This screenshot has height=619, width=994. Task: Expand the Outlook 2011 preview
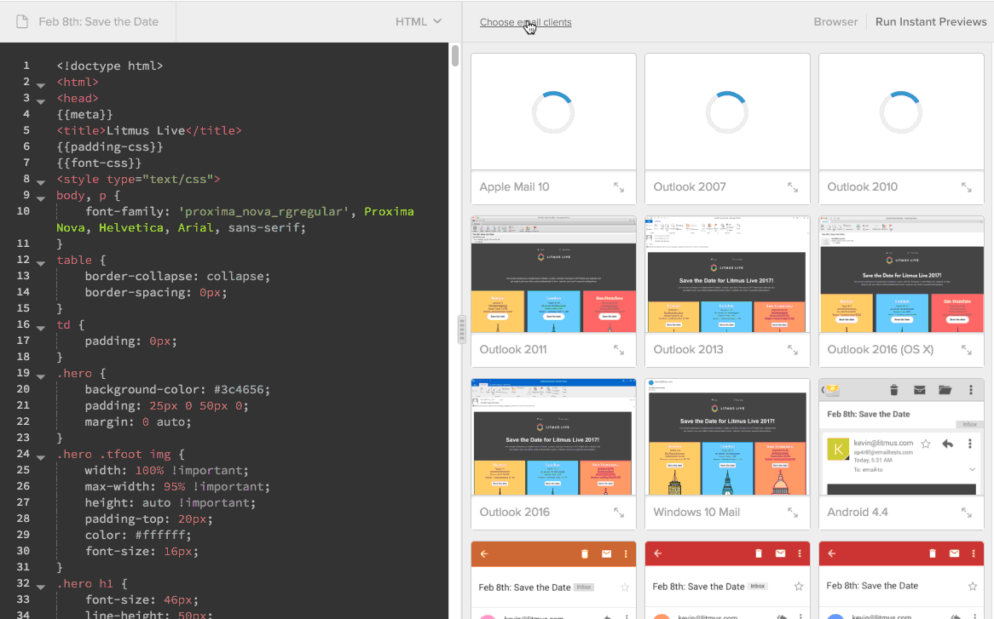[x=619, y=350]
